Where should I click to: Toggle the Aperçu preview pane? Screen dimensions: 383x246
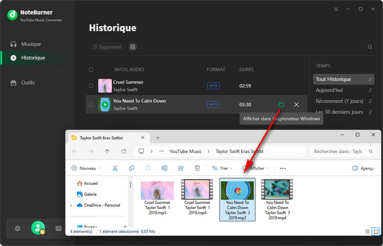(363, 168)
